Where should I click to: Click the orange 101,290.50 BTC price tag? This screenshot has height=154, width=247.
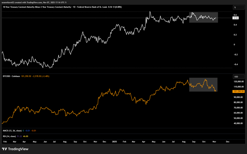239,91
